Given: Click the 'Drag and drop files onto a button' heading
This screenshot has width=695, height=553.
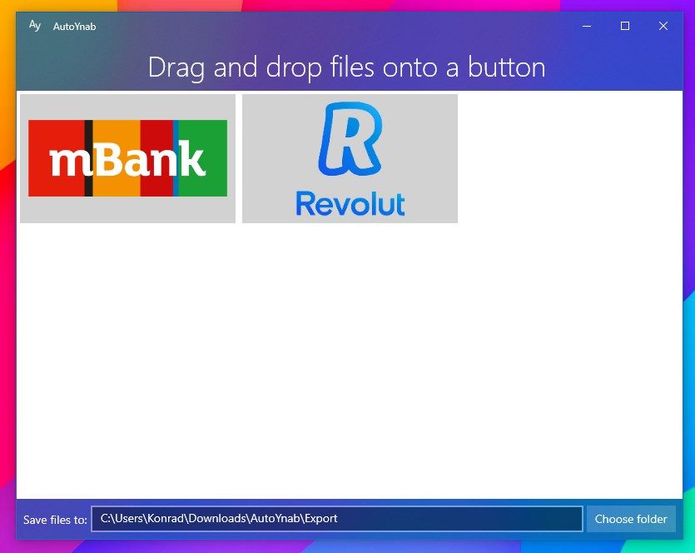Looking at the screenshot, I should coord(346,67).
